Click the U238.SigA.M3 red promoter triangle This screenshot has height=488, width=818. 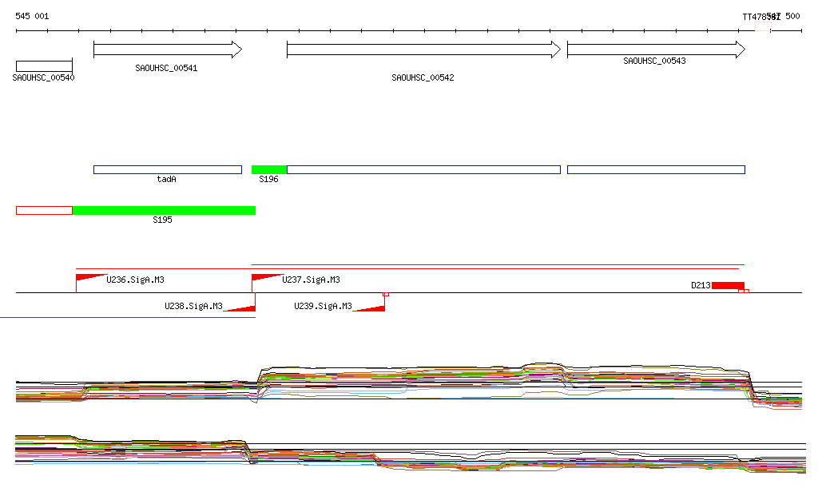pyautogui.click(x=242, y=307)
